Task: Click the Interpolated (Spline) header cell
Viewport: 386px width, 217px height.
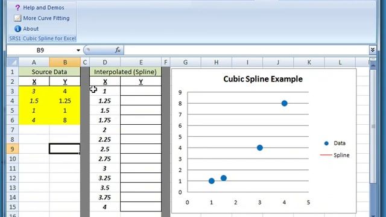Action: 125,72
